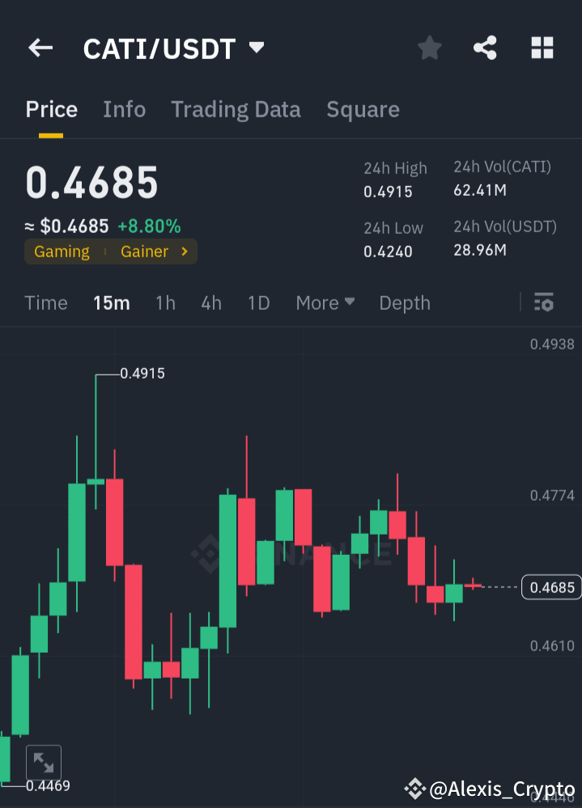Viewport: 582px width, 808px height.
Task: Switch to the 1h candle interval
Action: tap(165, 302)
